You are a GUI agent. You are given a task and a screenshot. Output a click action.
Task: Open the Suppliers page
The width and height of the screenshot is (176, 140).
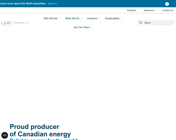131,10
